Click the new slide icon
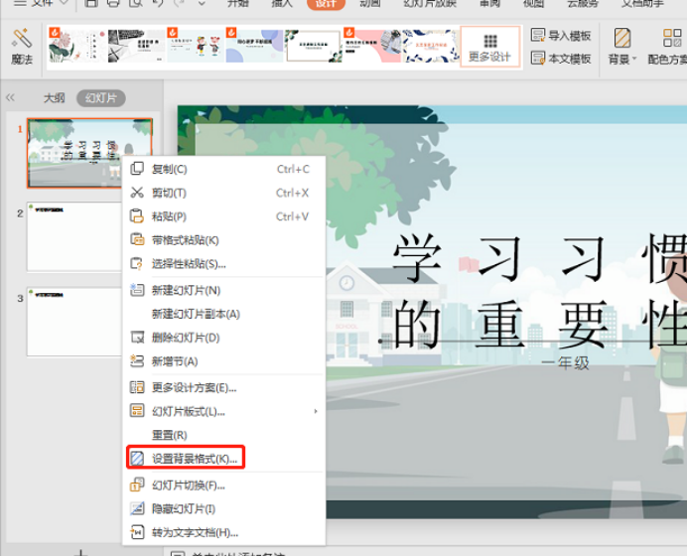Screen dimensions: 687x557 (x=137, y=290)
